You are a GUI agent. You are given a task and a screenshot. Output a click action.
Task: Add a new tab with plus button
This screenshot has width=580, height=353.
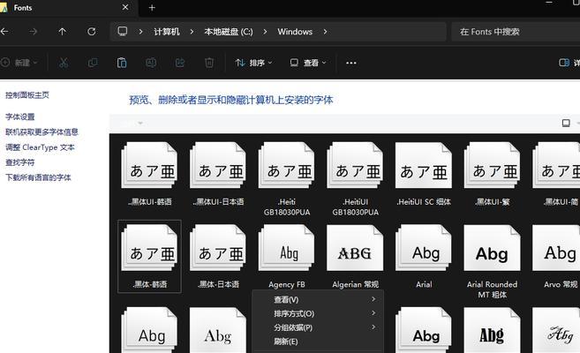152,7
